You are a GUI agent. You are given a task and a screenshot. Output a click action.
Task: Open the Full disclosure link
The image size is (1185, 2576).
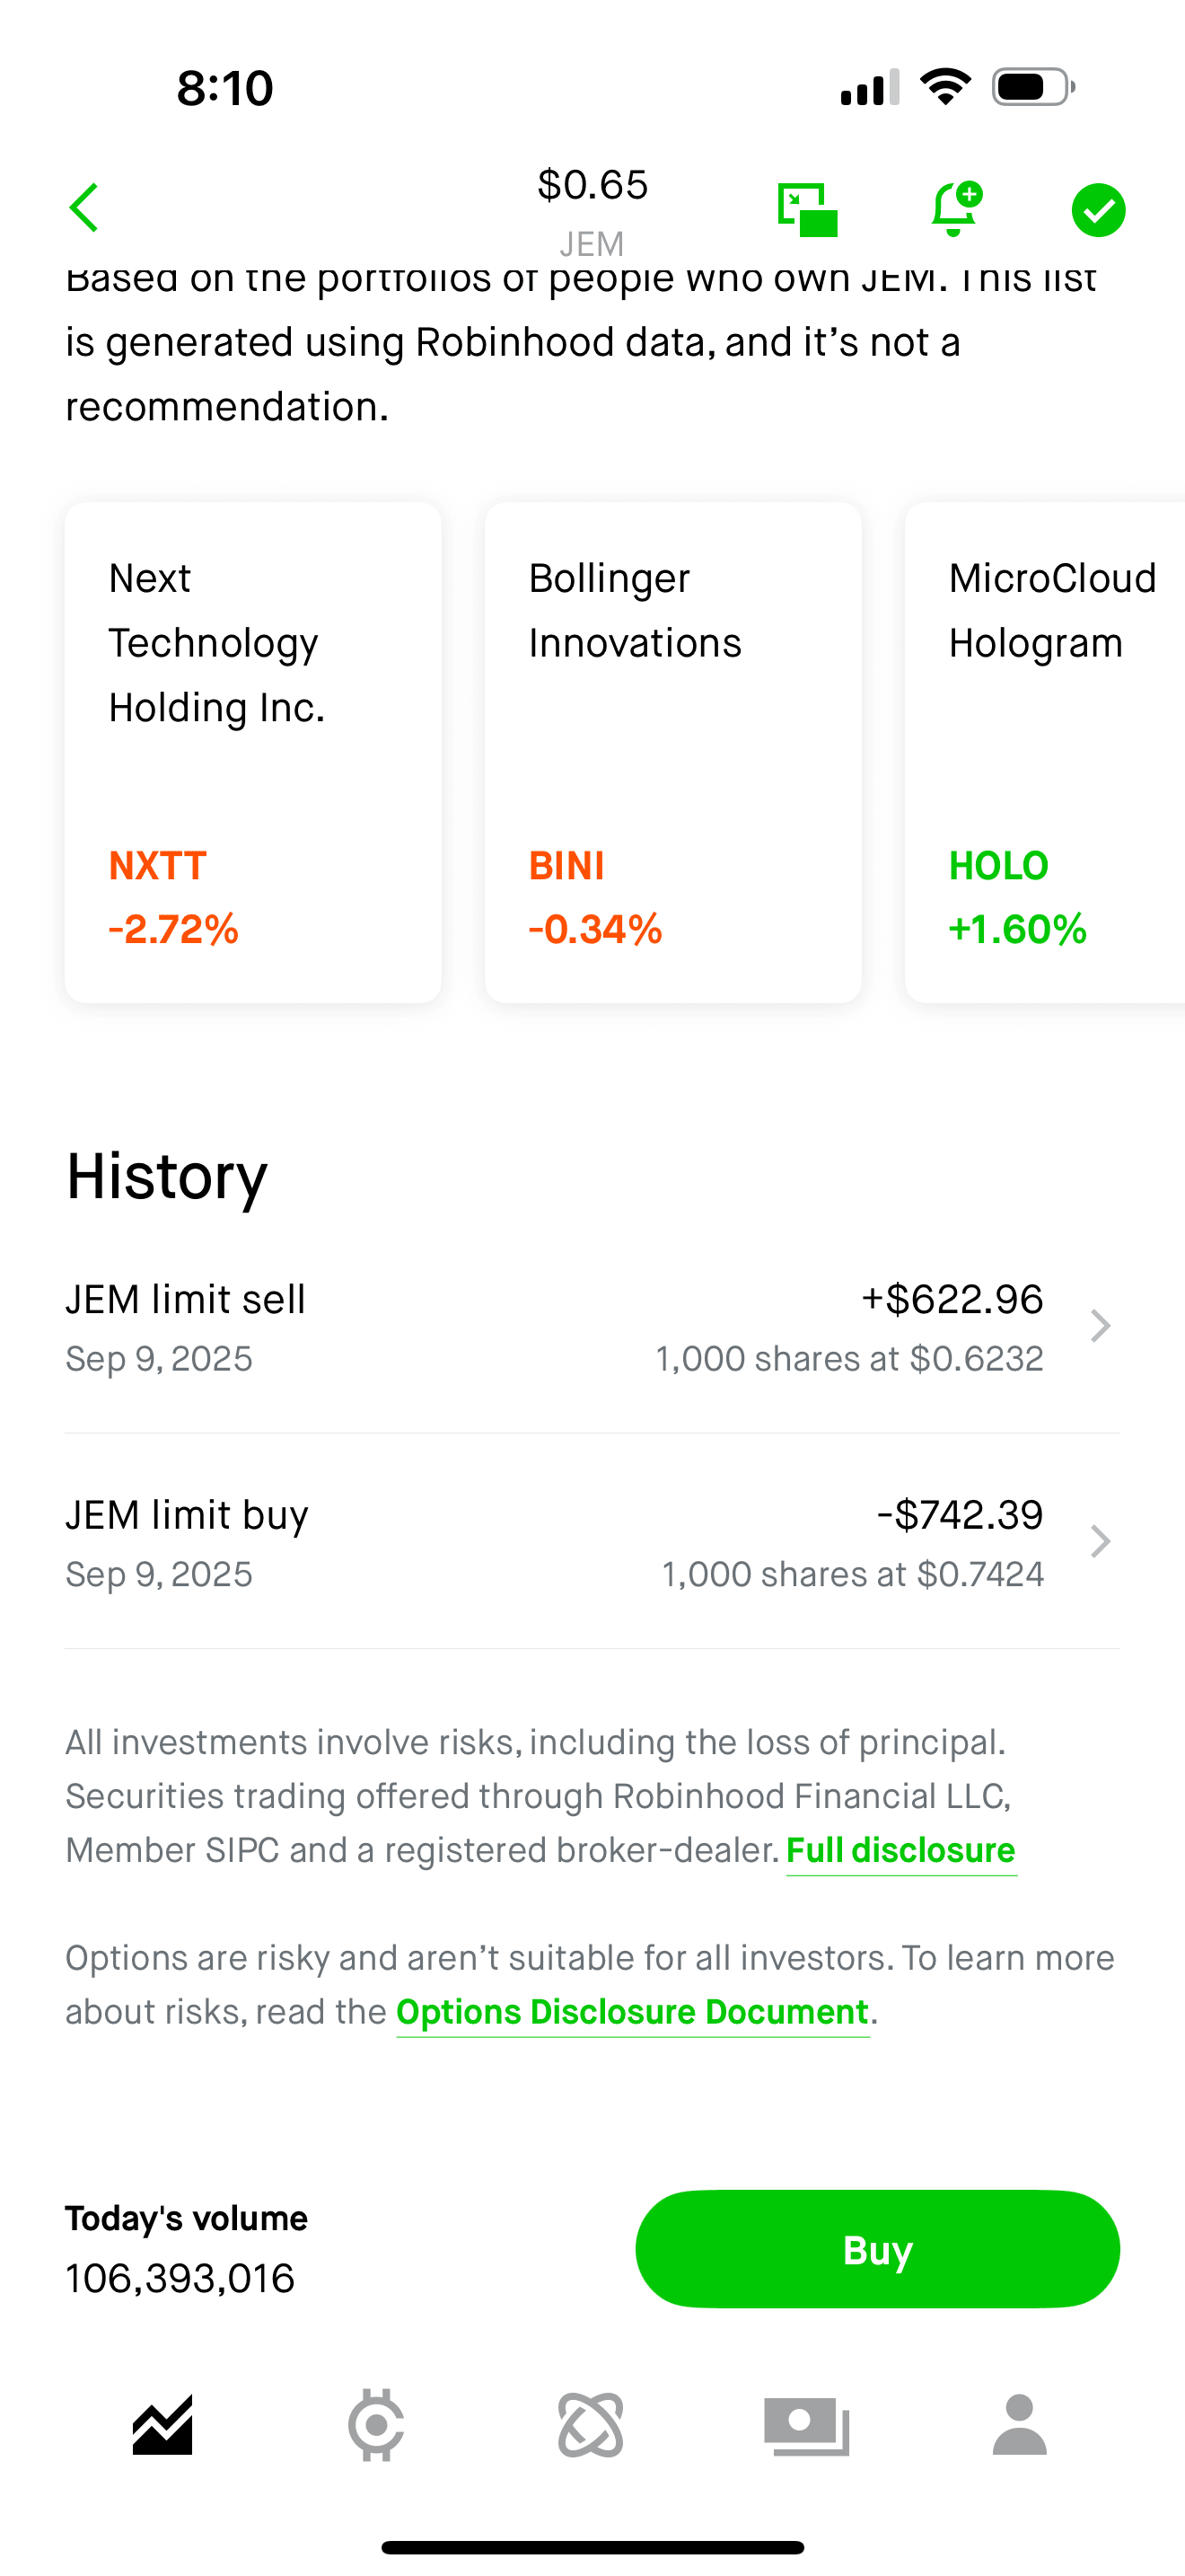[900, 1850]
